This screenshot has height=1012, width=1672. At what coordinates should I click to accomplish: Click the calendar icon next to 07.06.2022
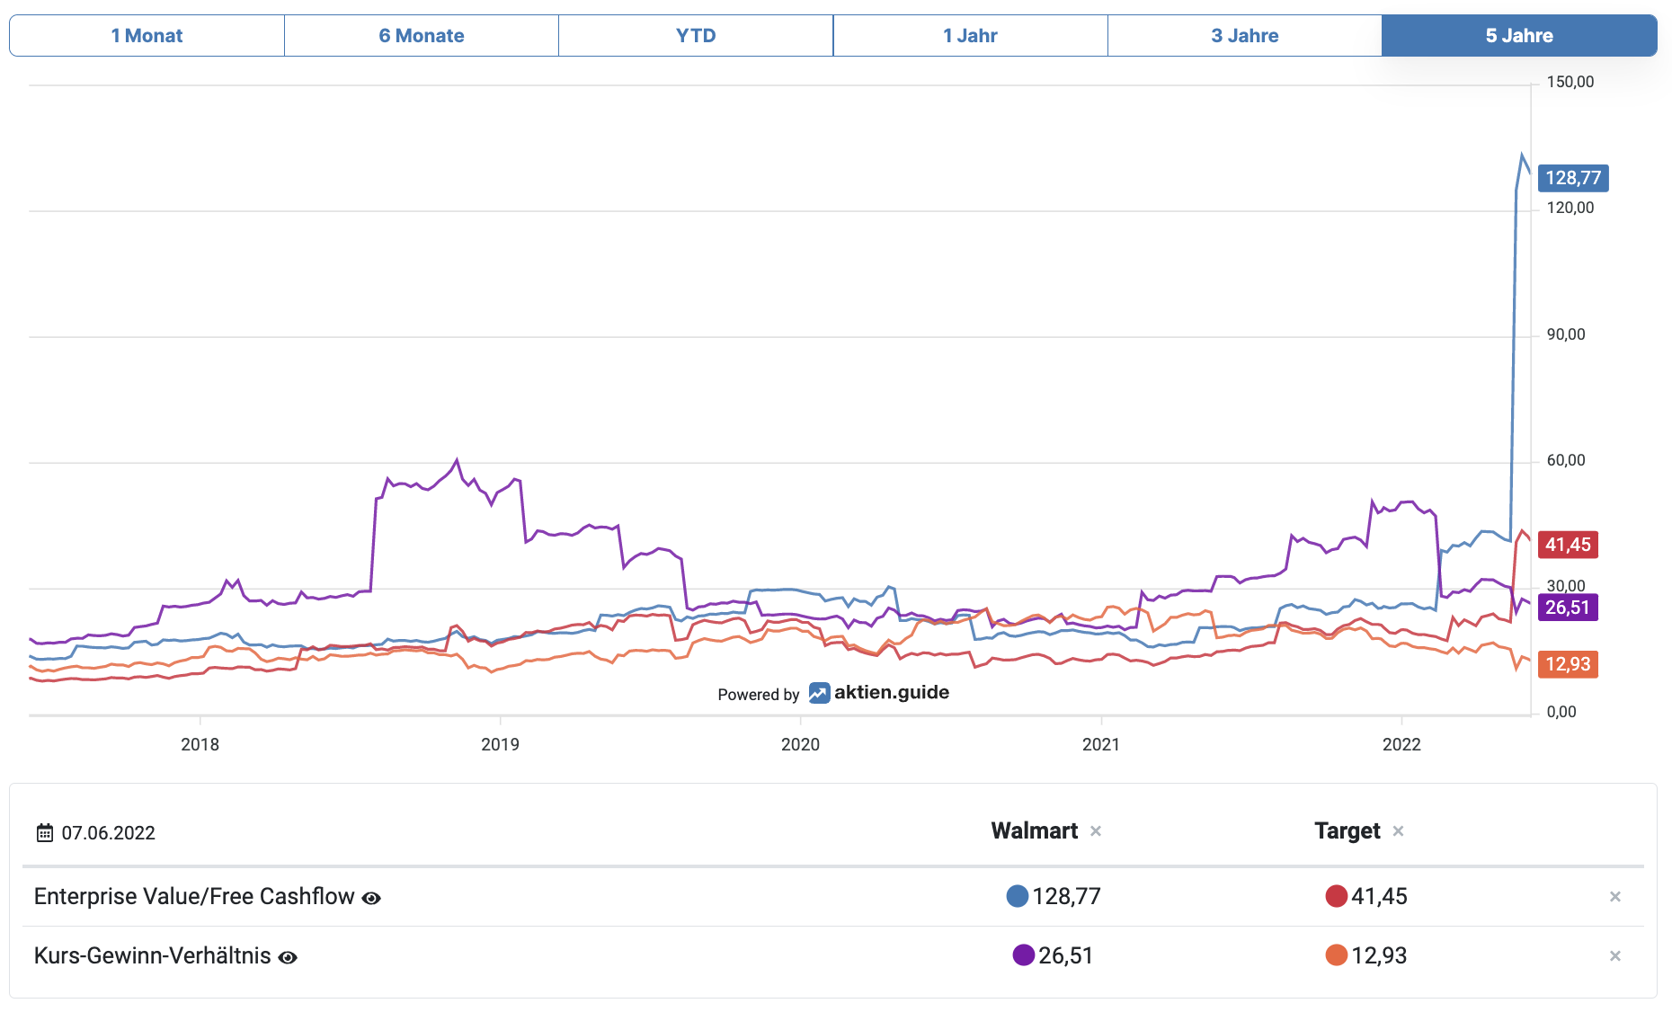45,833
